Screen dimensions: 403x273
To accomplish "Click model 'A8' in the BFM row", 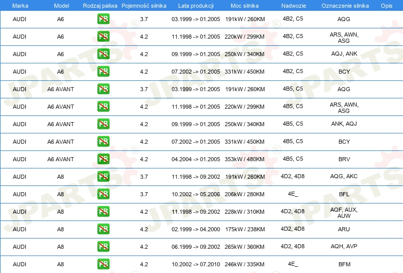I will 60,264.
